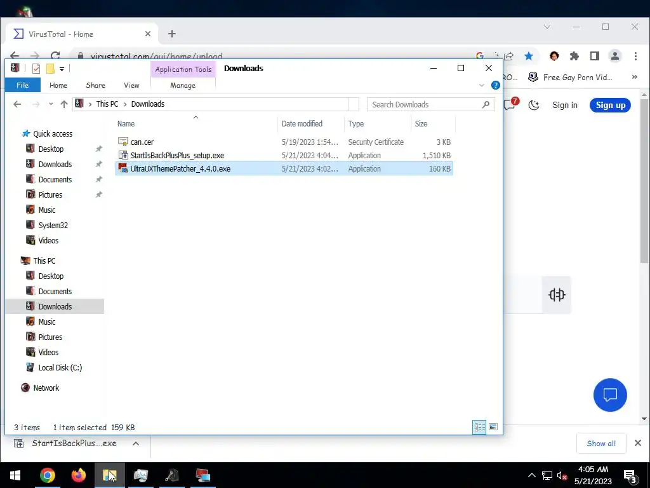Select Quick access in the navigation pane
Viewport: 650px width, 488px height.
[53, 133]
